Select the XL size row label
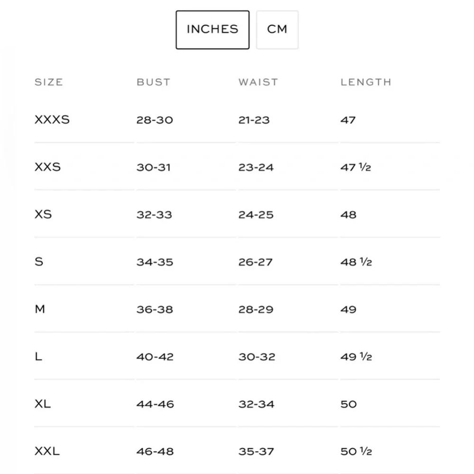474x474 pixels. (x=43, y=404)
